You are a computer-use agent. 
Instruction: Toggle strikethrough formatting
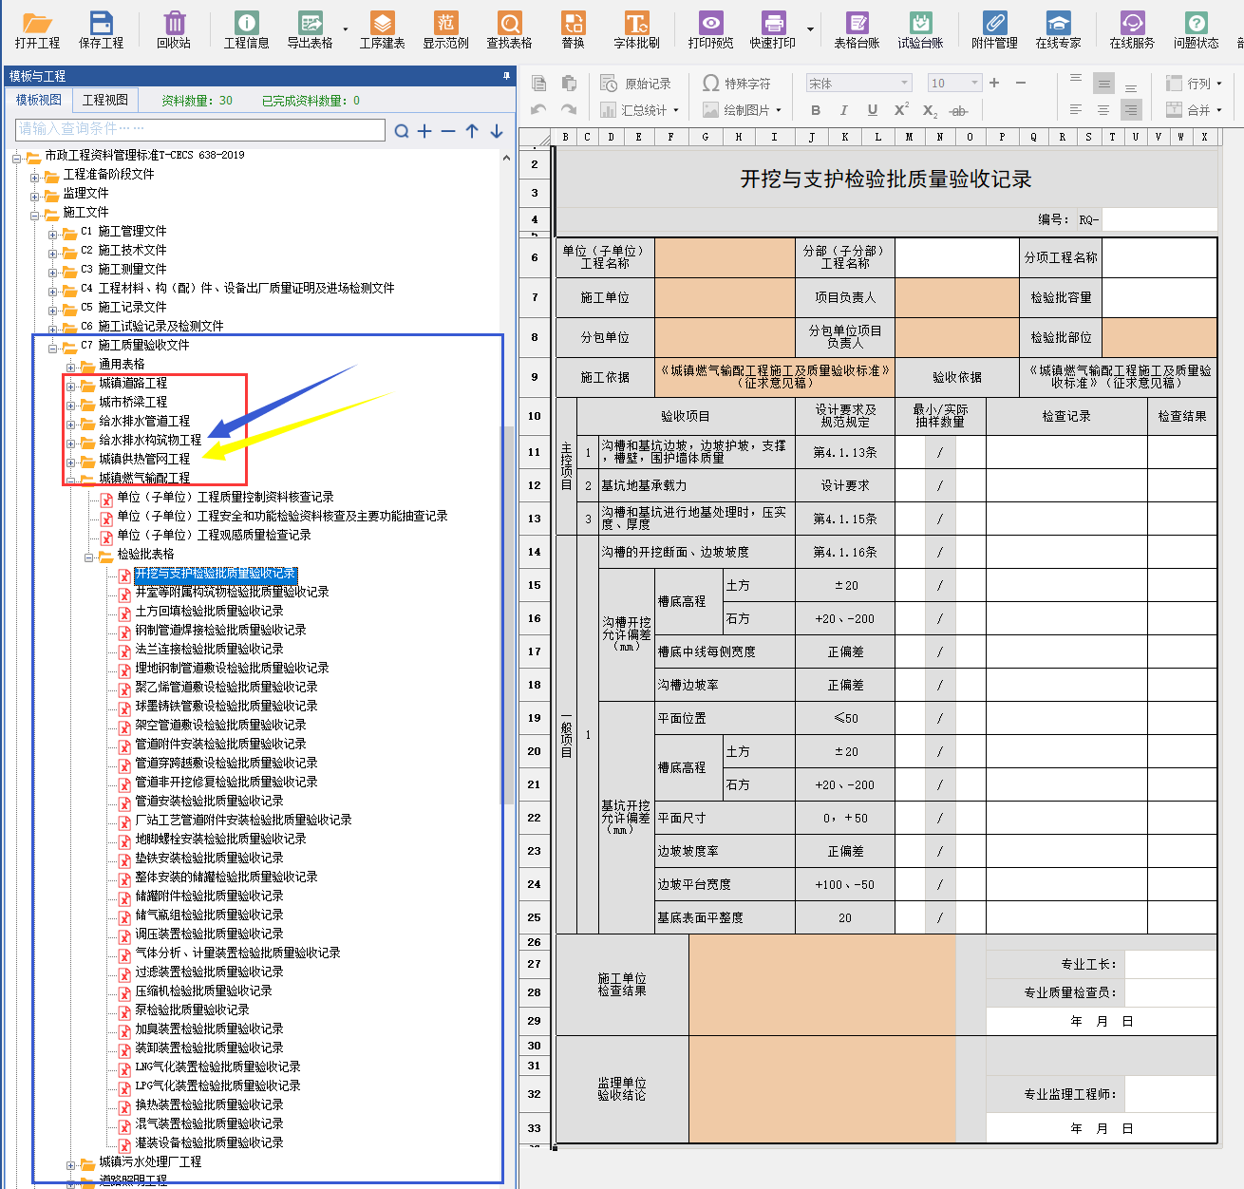pos(959,111)
